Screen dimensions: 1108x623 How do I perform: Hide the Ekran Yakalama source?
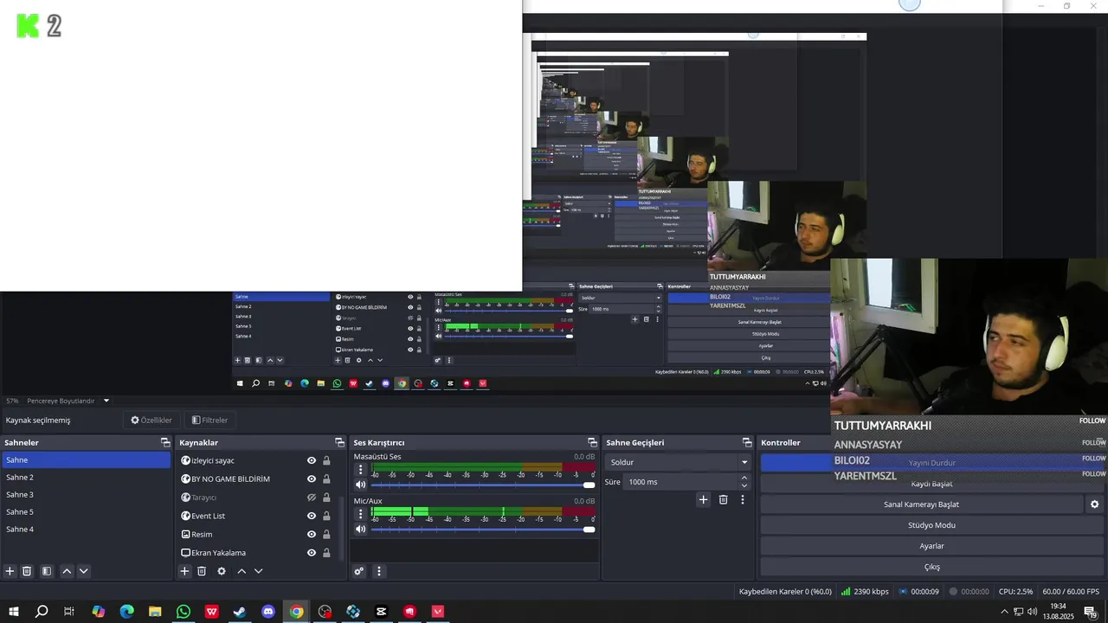point(312,553)
